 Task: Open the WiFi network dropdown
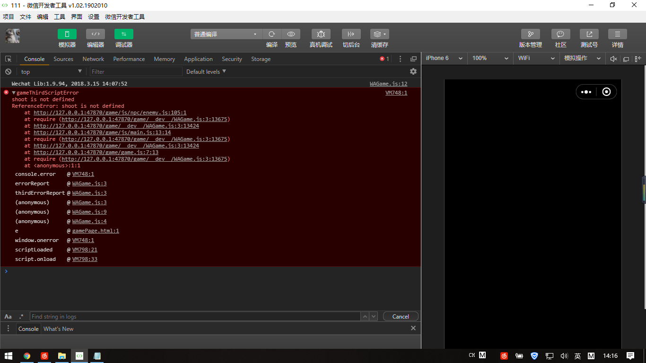click(536, 58)
